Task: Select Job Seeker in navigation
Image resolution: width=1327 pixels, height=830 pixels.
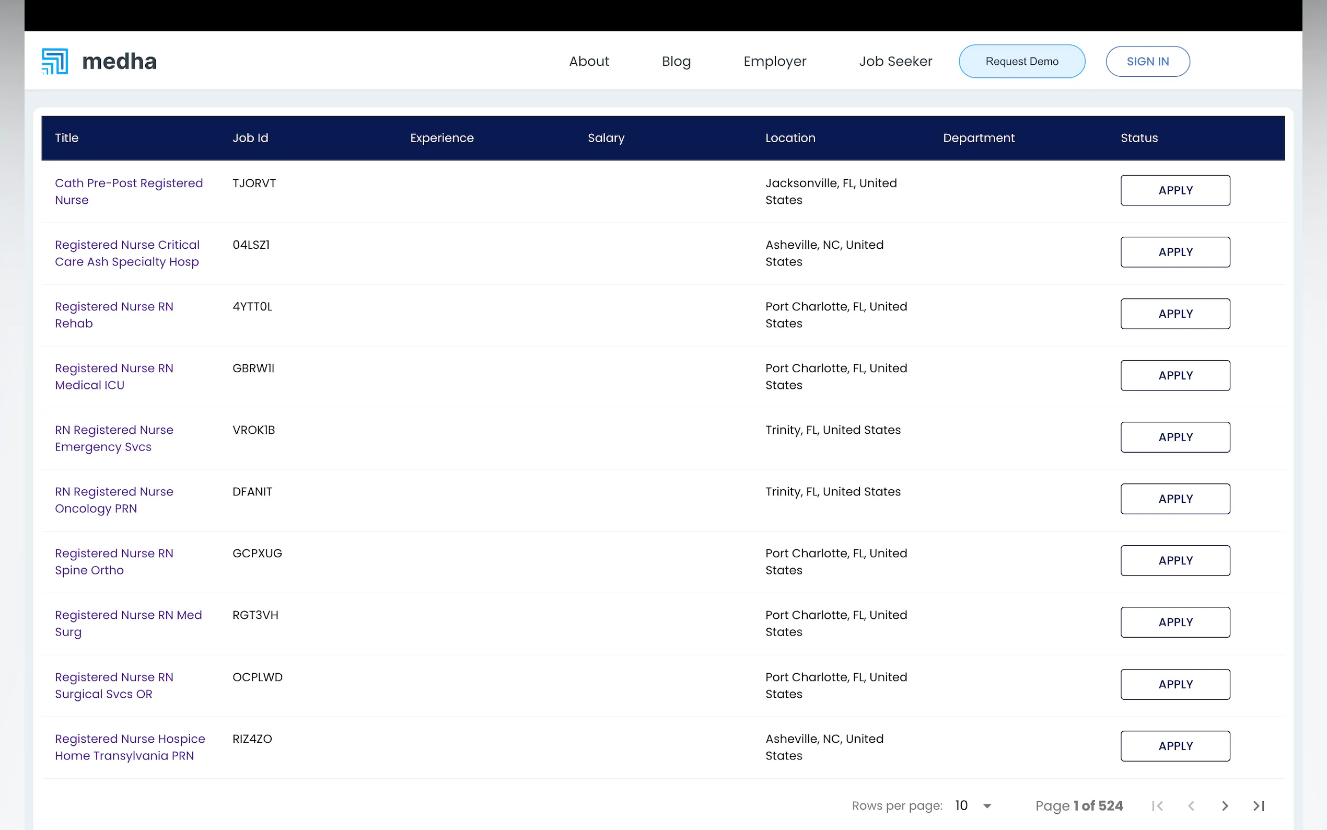Action: point(895,61)
